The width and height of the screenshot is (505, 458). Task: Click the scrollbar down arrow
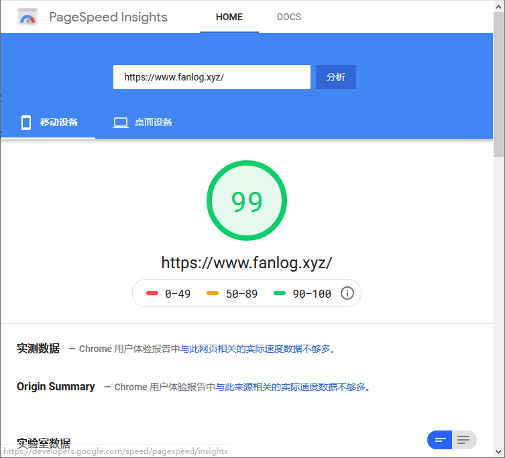coord(498,451)
